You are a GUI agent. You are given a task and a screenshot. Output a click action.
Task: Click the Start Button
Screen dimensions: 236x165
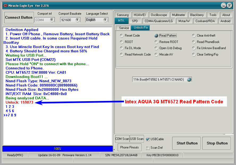pos(186,143)
